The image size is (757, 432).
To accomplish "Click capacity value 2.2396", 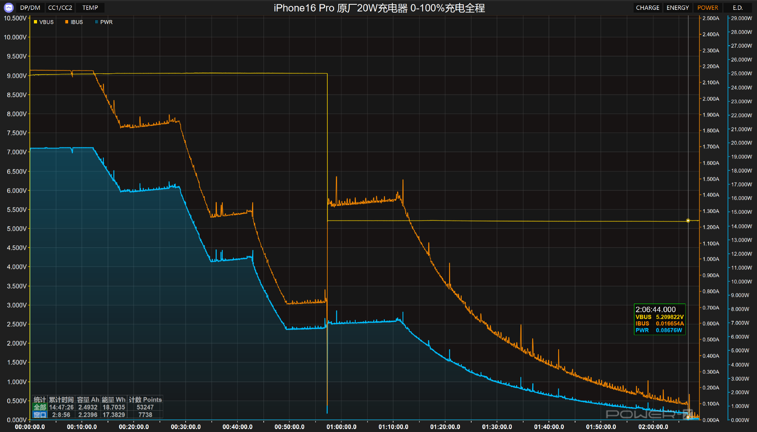I will point(88,415).
